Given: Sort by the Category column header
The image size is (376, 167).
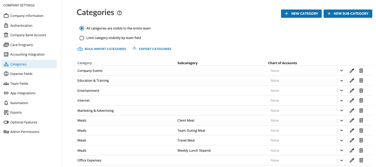Looking at the screenshot, I should click(x=85, y=63).
